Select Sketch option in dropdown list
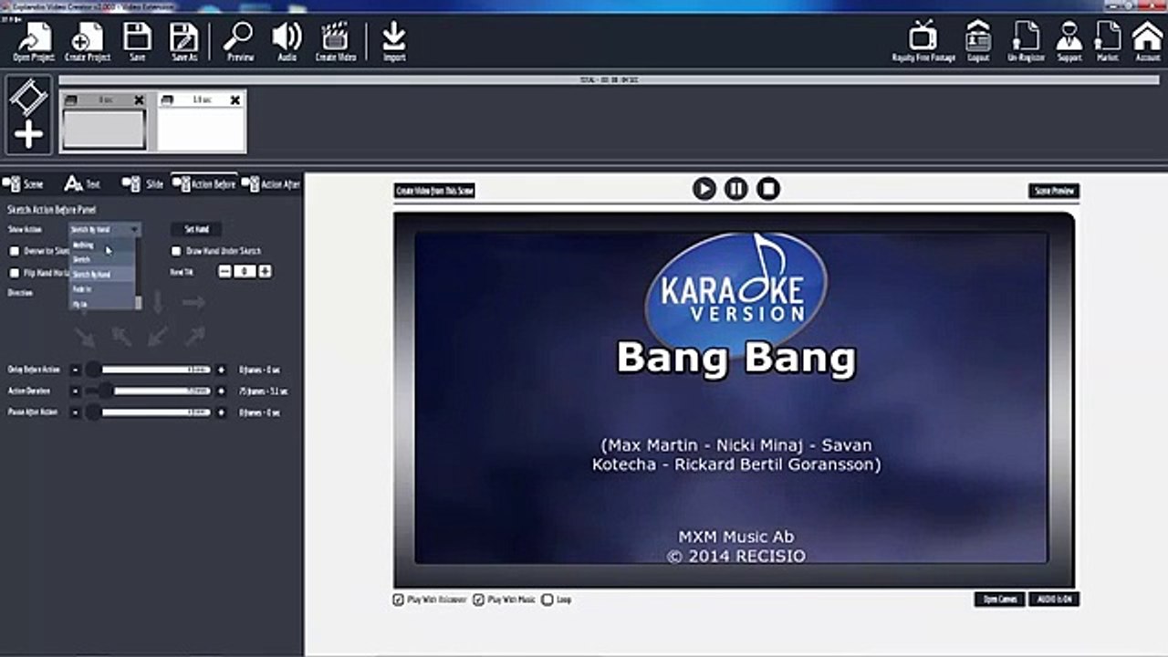 pos(102,259)
